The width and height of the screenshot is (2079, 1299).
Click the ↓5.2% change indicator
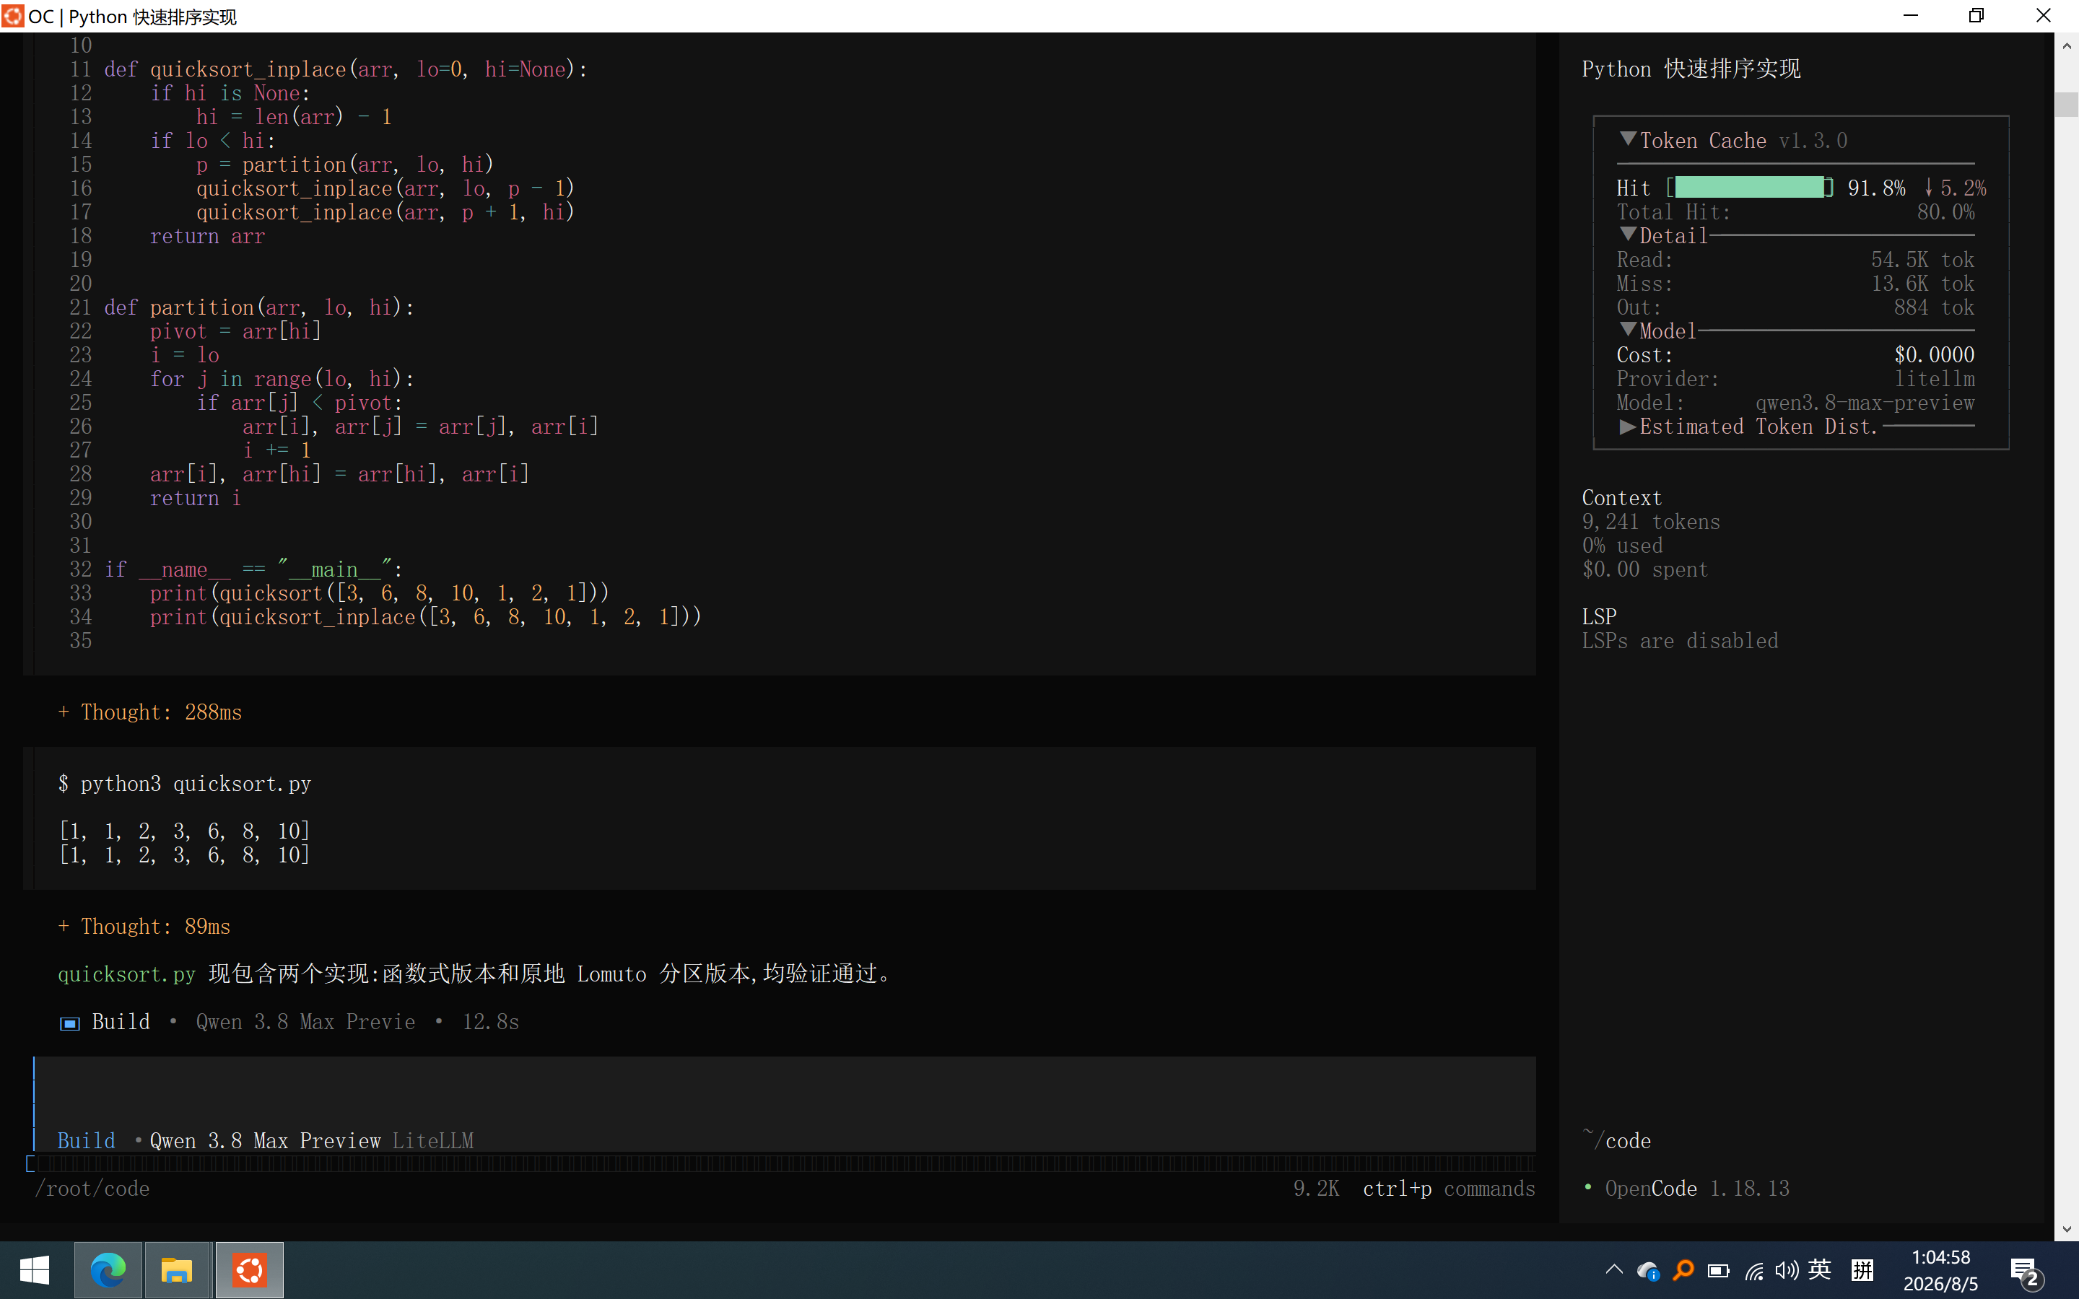pos(1954,188)
